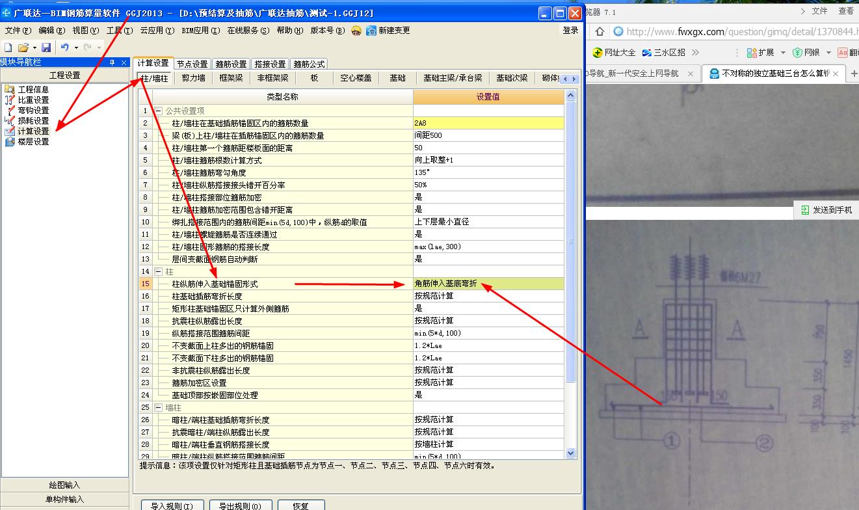Open the BIM应用(I) menu
Image resolution: width=859 pixels, height=510 pixels.
(200, 31)
